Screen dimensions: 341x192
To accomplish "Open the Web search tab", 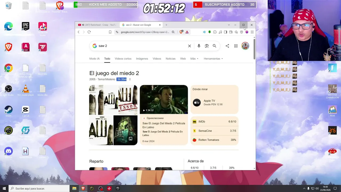I will pyautogui.click(x=183, y=59).
